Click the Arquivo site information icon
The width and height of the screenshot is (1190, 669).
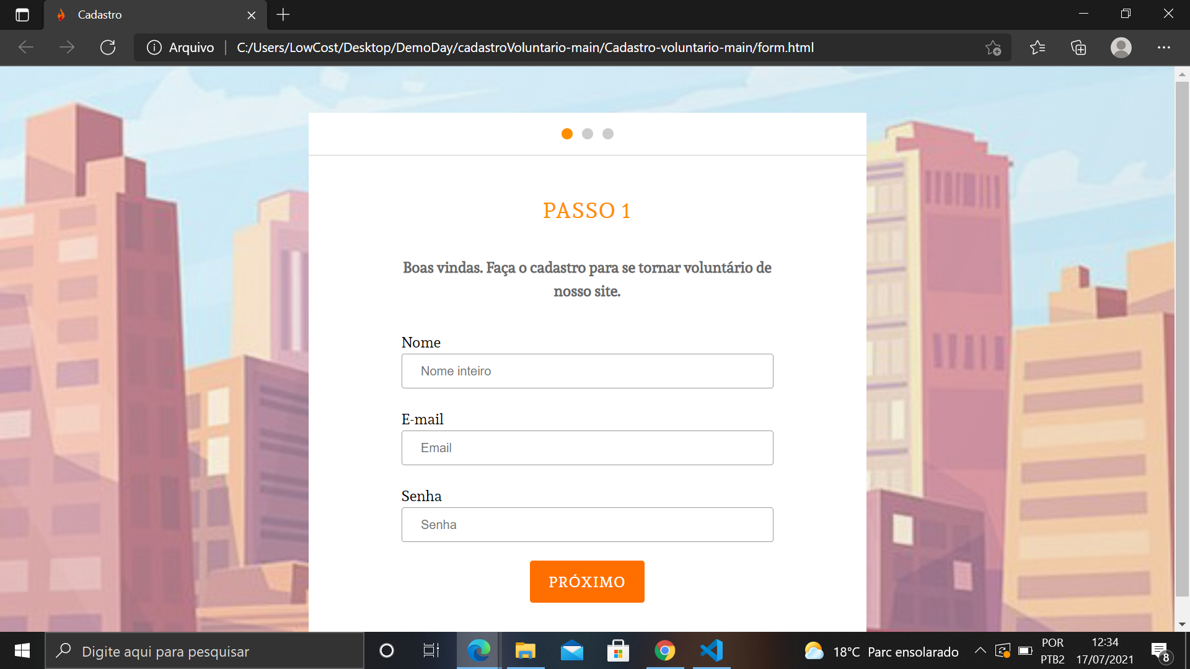153,47
